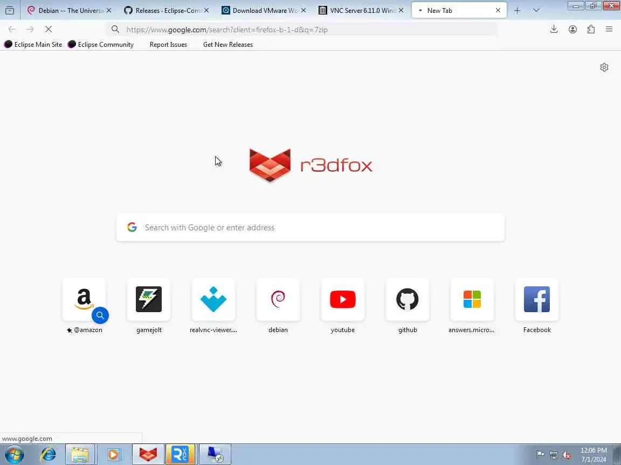Stop loading the current page
Viewport: 621px width, 465px height.
[x=49, y=29]
